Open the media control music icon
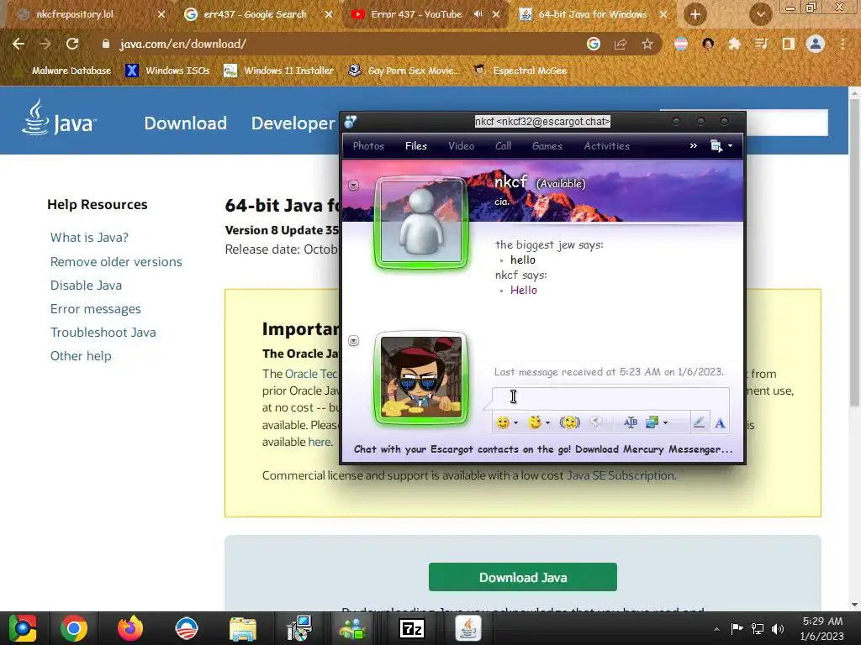 (761, 44)
